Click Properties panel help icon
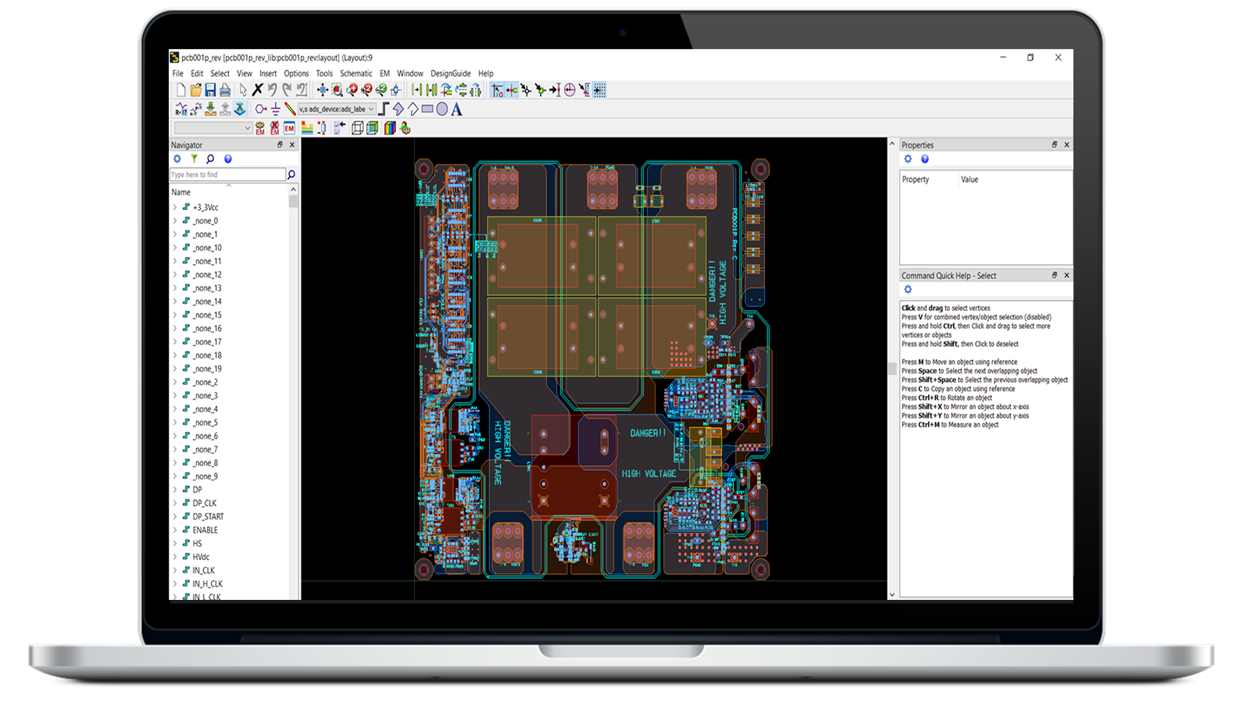 tap(925, 159)
